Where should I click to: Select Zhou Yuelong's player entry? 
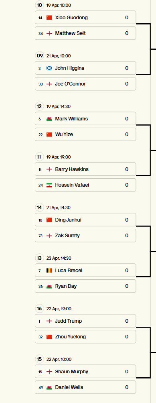click(85, 337)
